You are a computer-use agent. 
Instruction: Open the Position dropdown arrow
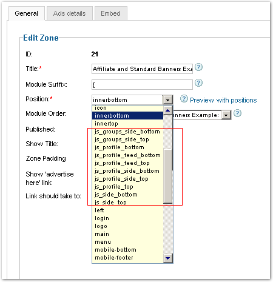click(167, 100)
